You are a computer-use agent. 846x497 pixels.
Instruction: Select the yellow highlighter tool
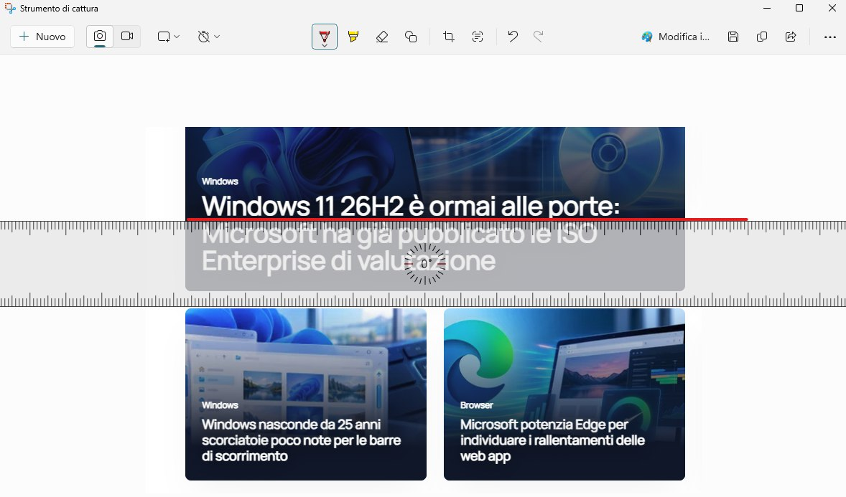click(353, 37)
